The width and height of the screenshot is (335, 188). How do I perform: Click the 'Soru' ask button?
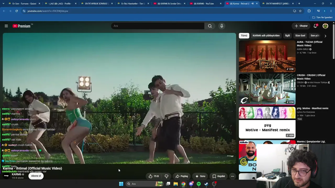[x=200, y=176]
